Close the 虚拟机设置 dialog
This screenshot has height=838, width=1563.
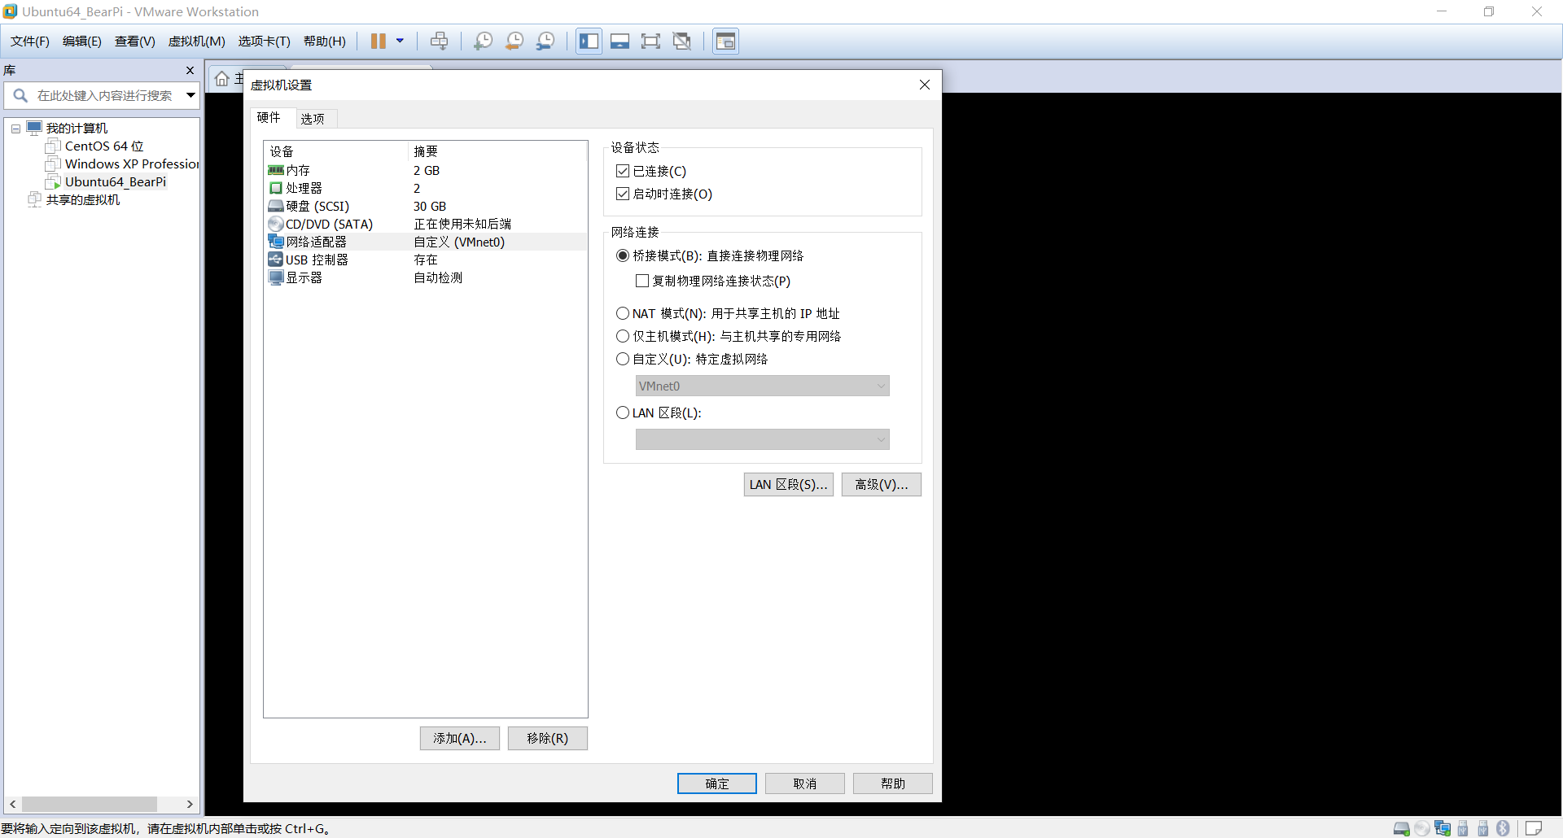tap(925, 85)
